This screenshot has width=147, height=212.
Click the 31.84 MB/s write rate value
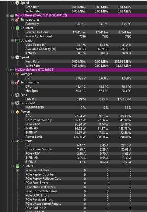124,66
